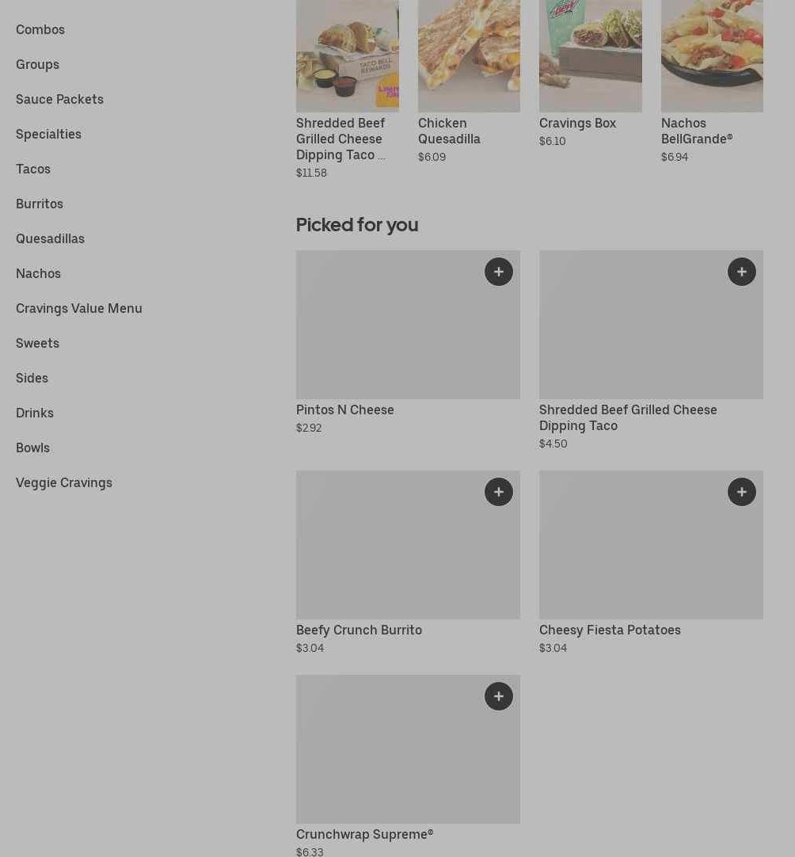This screenshot has width=795, height=857.
Task: Open the Combos menu category
Action: (40, 29)
